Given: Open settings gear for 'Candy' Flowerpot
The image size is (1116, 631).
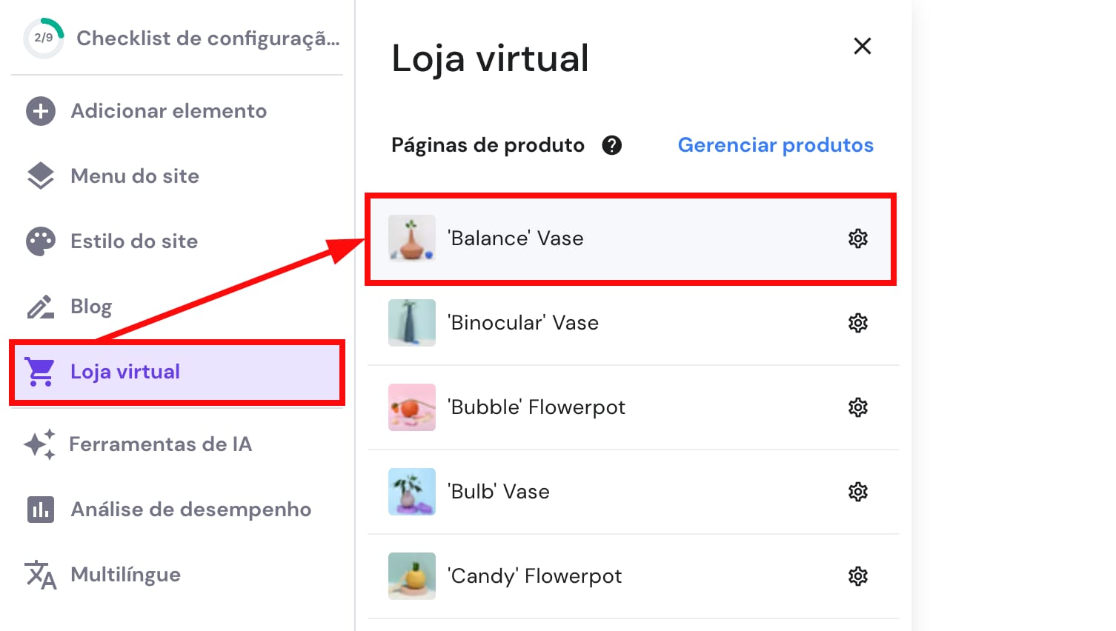Looking at the screenshot, I should tap(857, 575).
